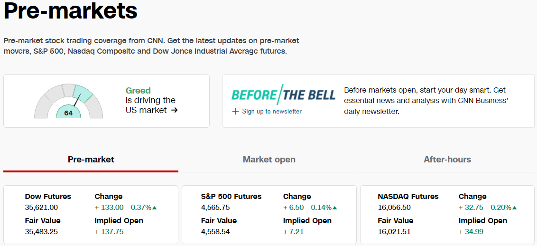Click the green up triangle in NASDAQ Futures
The image size is (537, 246).
coord(514,208)
